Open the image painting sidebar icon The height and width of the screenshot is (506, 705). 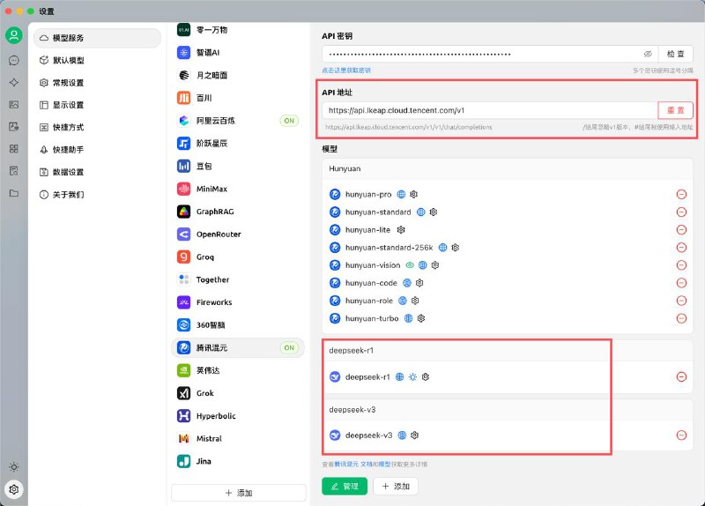[x=14, y=104]
